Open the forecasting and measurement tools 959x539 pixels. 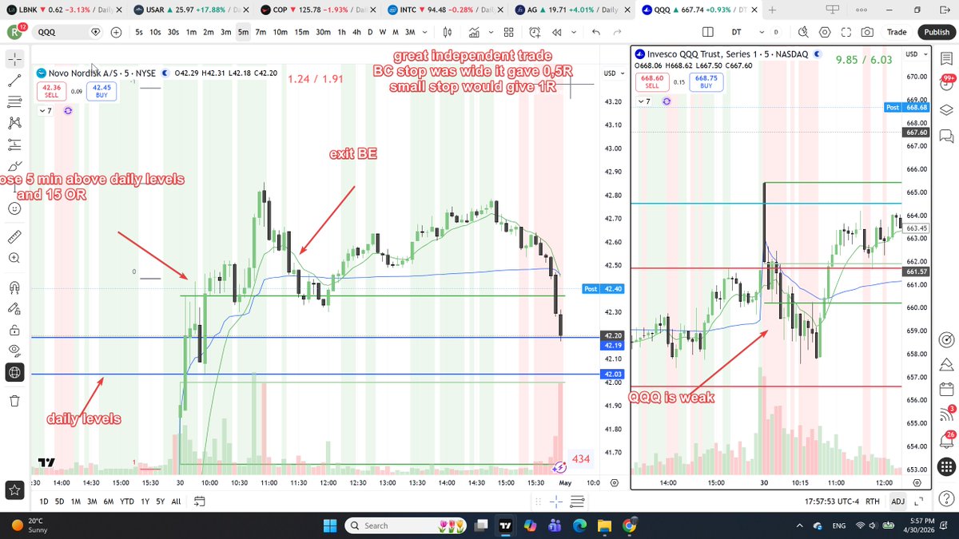coord(14,145)
